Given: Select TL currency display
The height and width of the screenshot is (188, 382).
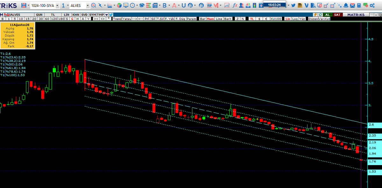Looking at the screenshot, I should pos(252,19).
